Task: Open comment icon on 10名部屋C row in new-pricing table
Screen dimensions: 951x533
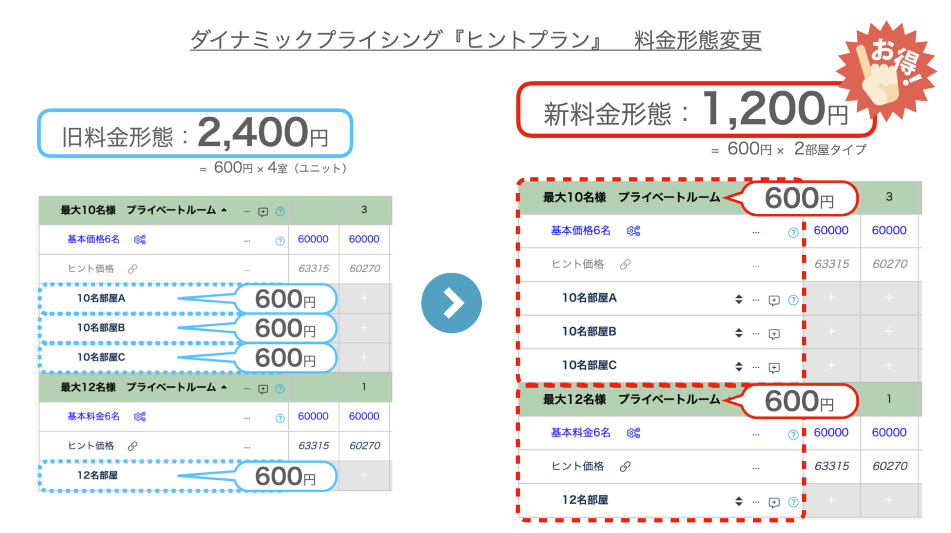Action: (x=774, y=367)
